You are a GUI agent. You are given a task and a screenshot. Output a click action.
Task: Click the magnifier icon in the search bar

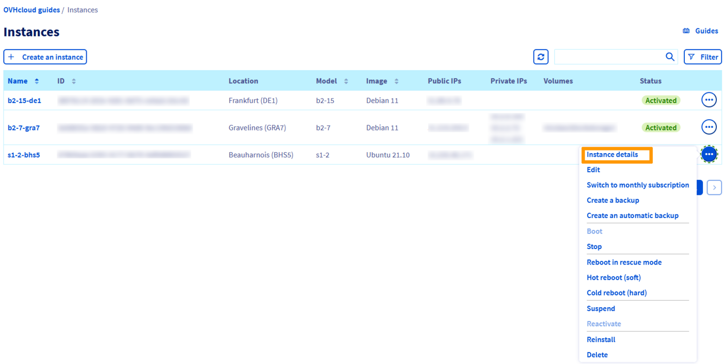pos(669,57)
